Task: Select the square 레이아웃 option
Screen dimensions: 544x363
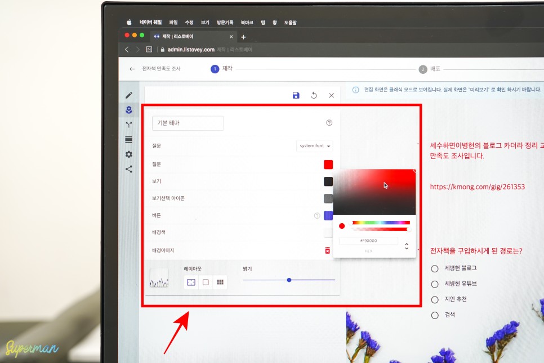Action: [206, 282]
